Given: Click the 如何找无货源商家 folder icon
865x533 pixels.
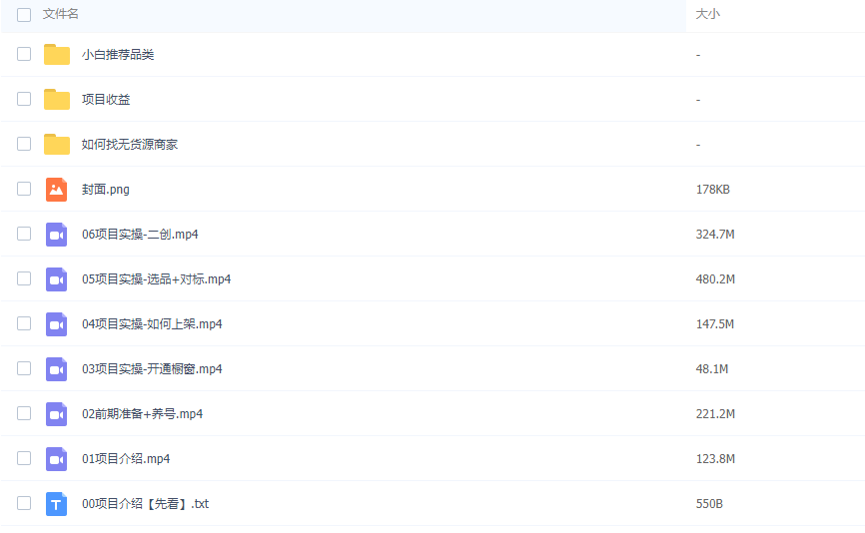Looking at the screenshot, I should click(x=57, y=145).
